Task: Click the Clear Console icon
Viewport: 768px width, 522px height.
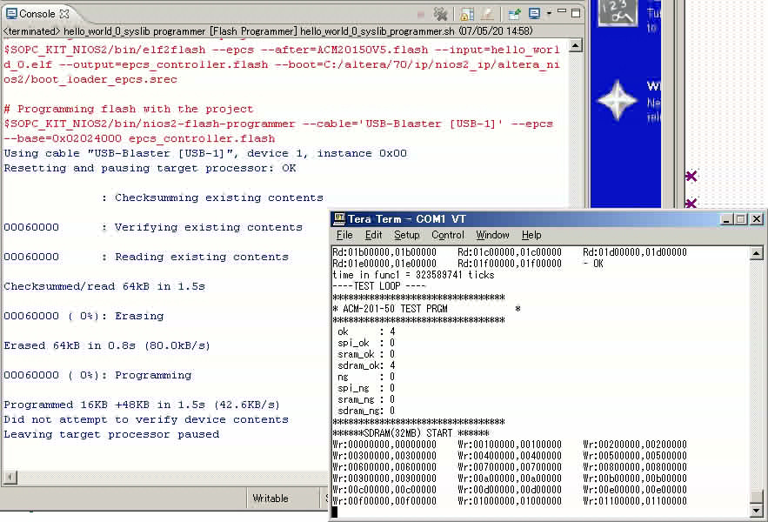Action: pyautogui.click(x=488, y=14)
